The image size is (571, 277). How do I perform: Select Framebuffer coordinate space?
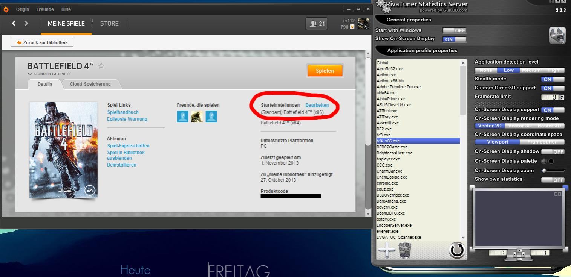[x=542, y=142]
